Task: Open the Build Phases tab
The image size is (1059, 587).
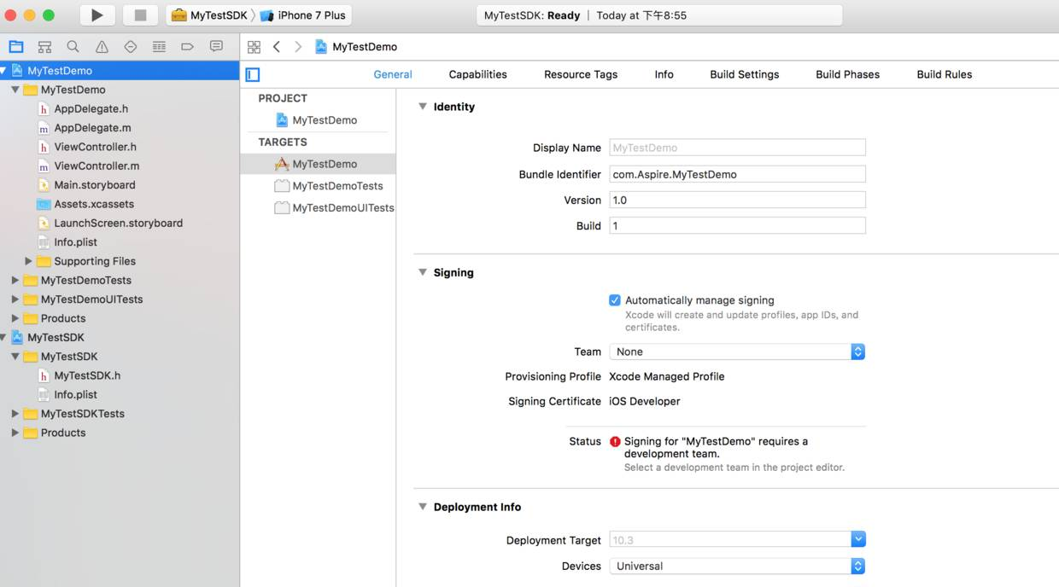Action: [x=847, y=74]
